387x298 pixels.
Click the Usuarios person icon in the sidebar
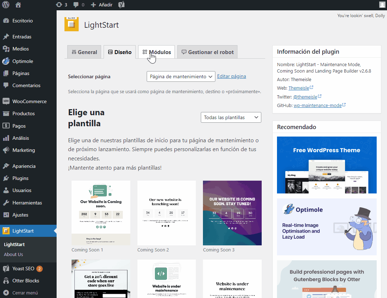pyautogui.click(x=6, y=190)
